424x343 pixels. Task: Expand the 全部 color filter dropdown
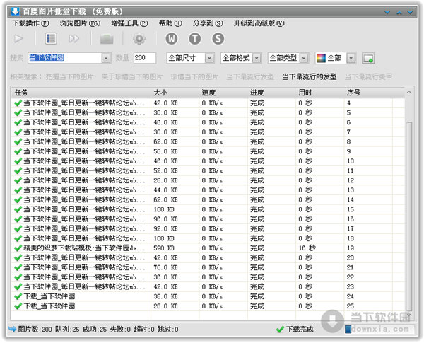coord(351,58)
